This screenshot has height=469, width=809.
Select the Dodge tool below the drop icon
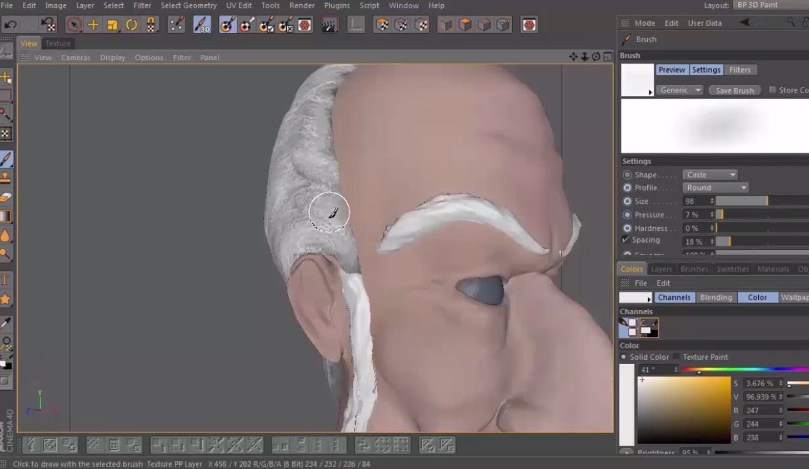(x=6, y=253)
